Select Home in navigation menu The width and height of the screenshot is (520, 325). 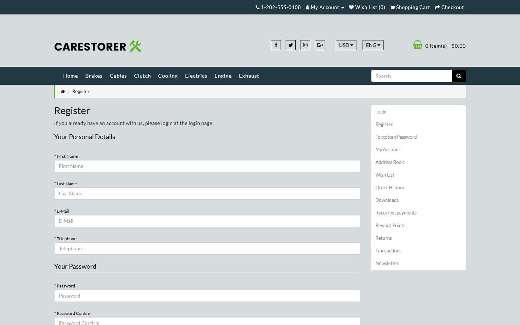coord(70,76)
